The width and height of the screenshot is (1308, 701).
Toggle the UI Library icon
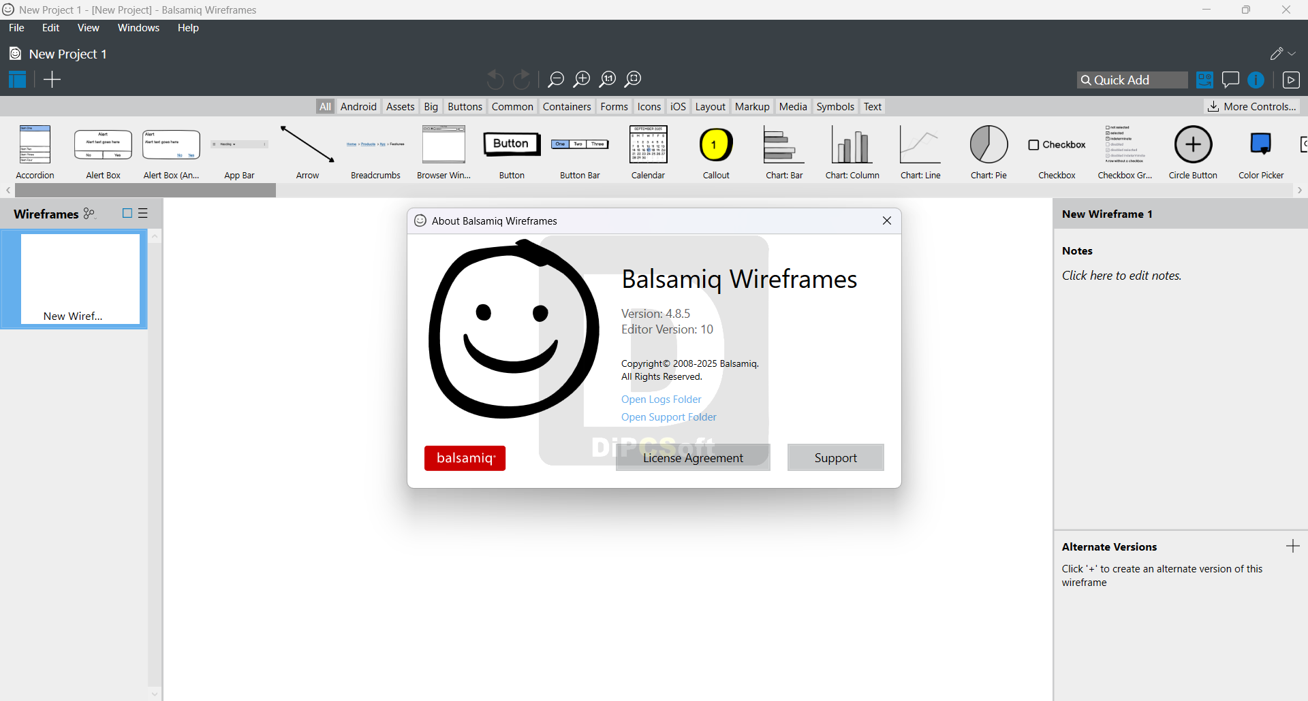click(1204, 80)
